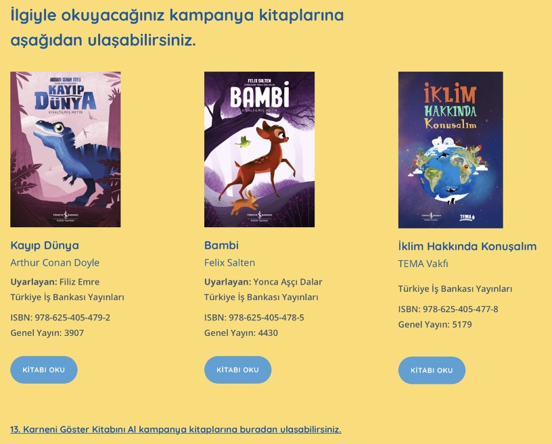Open the İklim Hakkında Konuşalım title link

[467, 246]
